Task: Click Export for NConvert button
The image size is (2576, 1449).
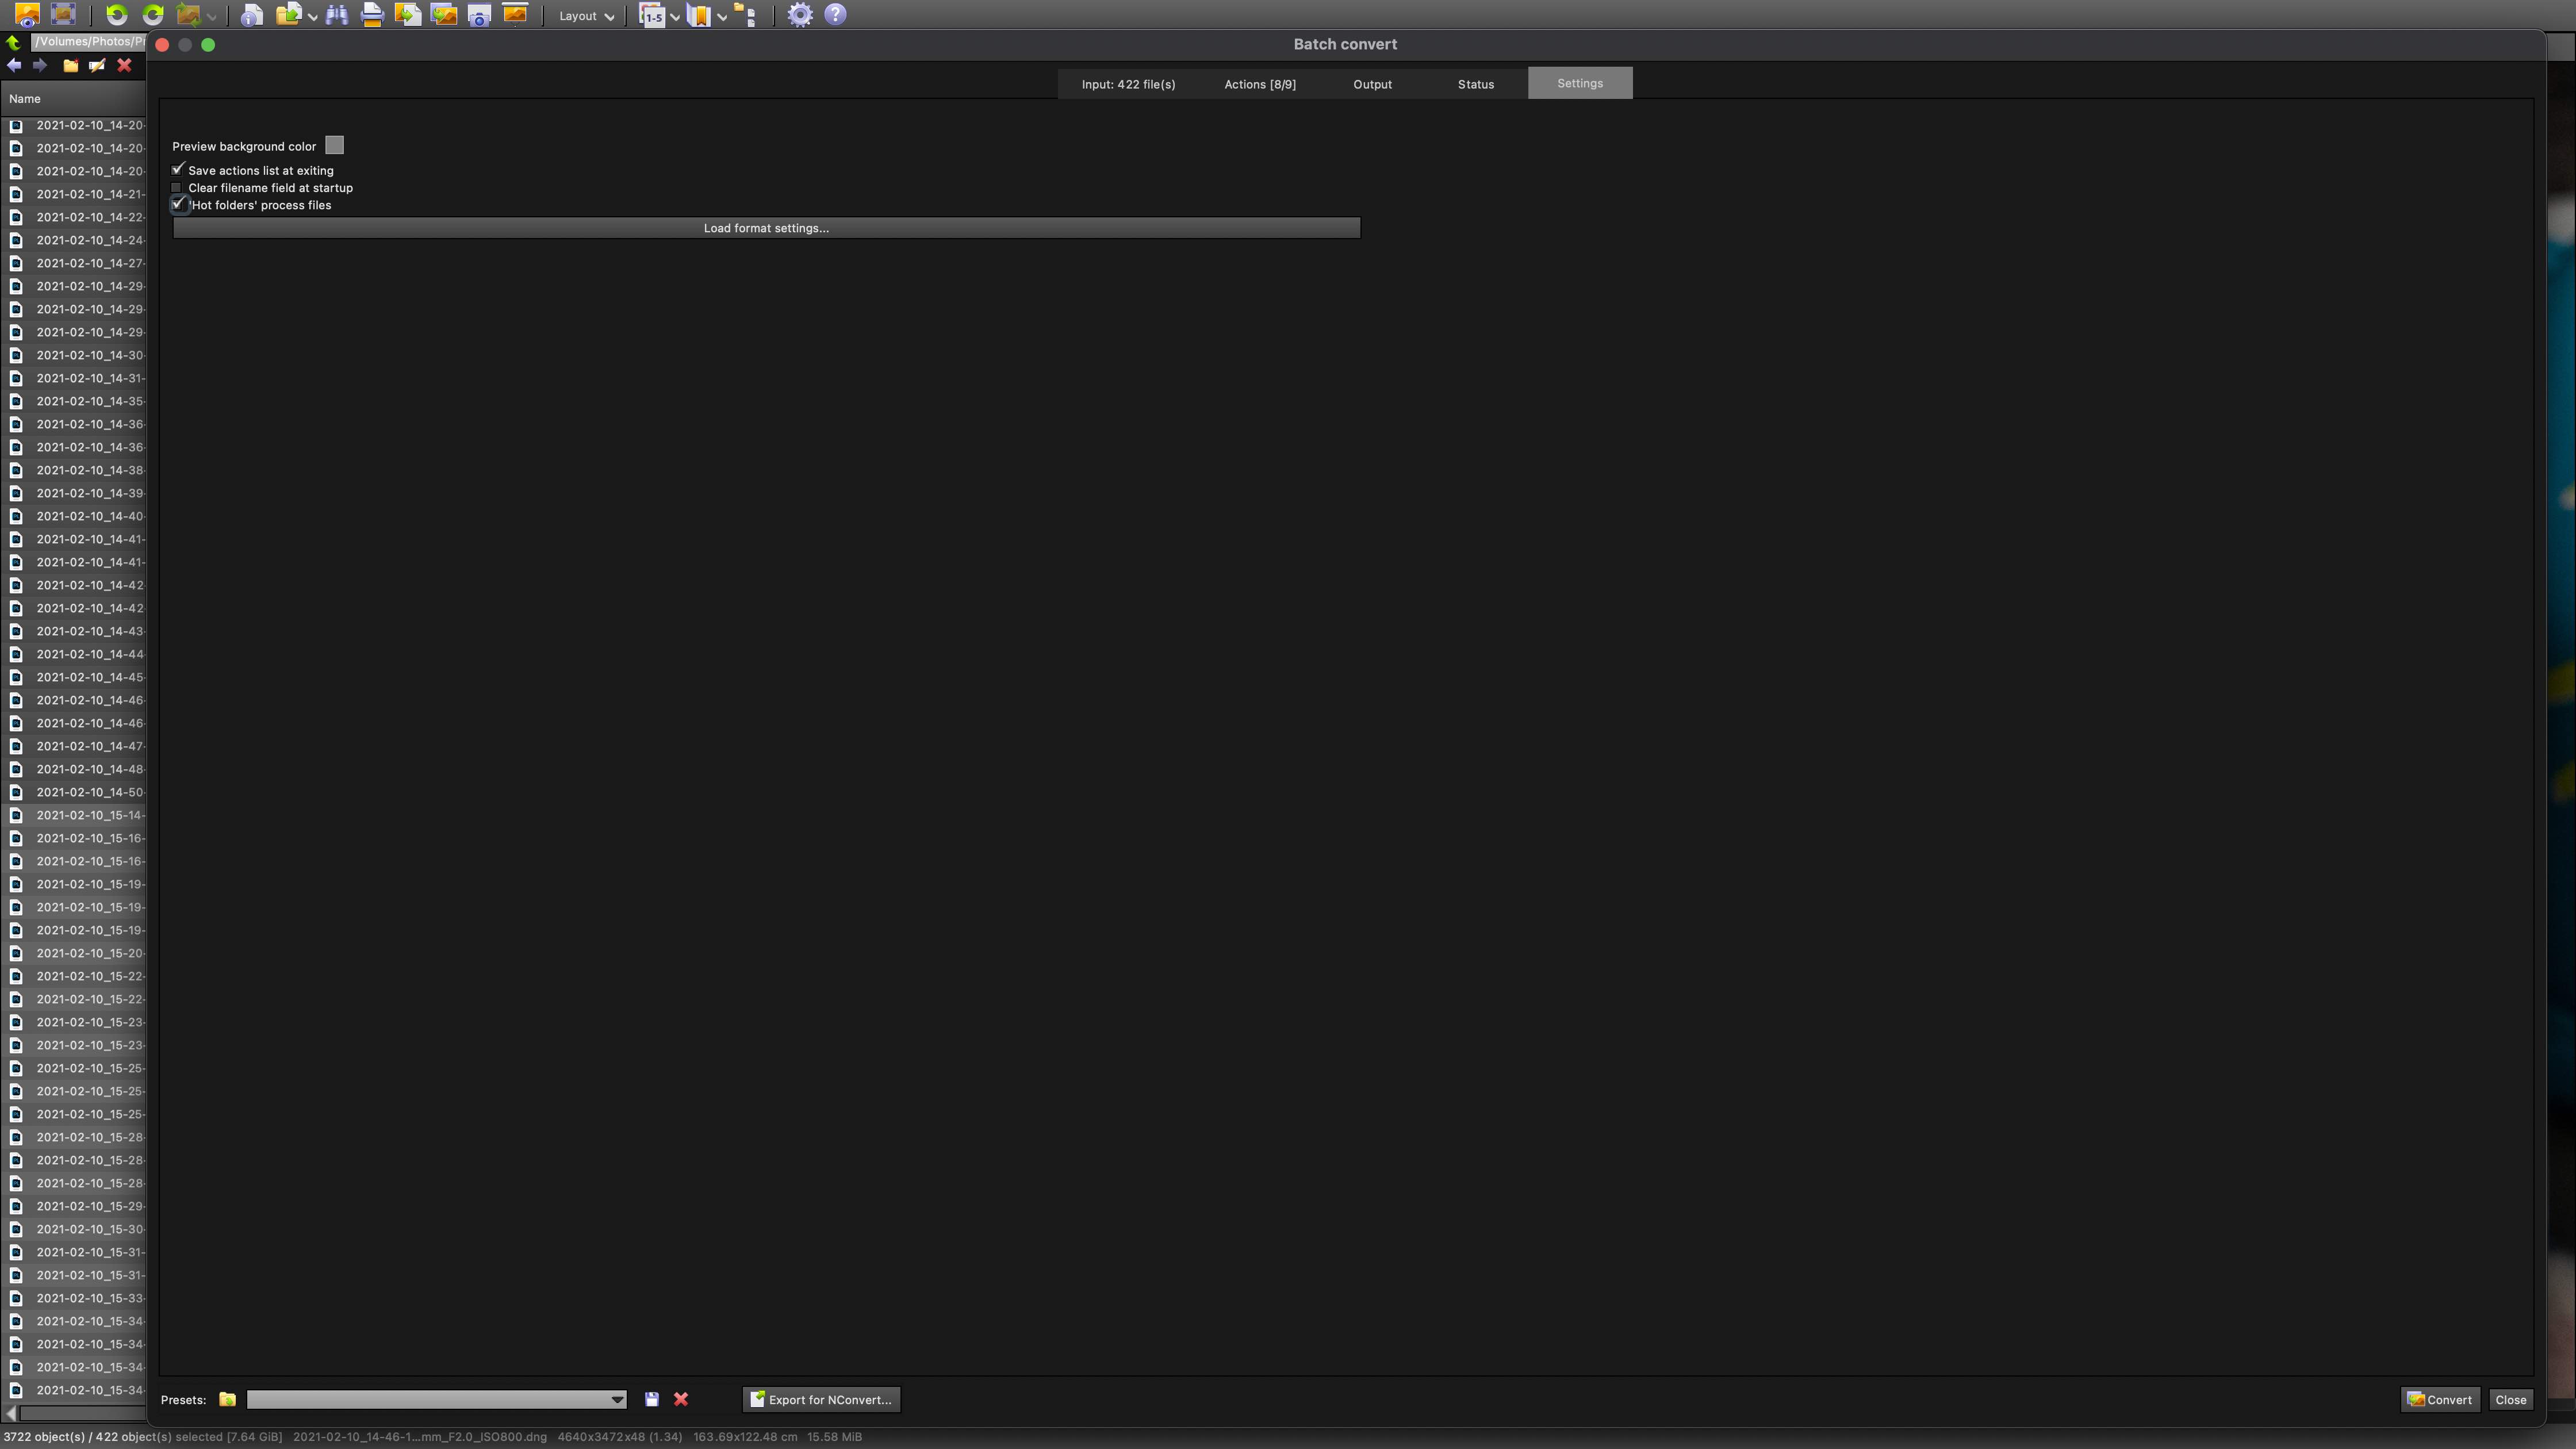Action: (x=821, y=1399)
